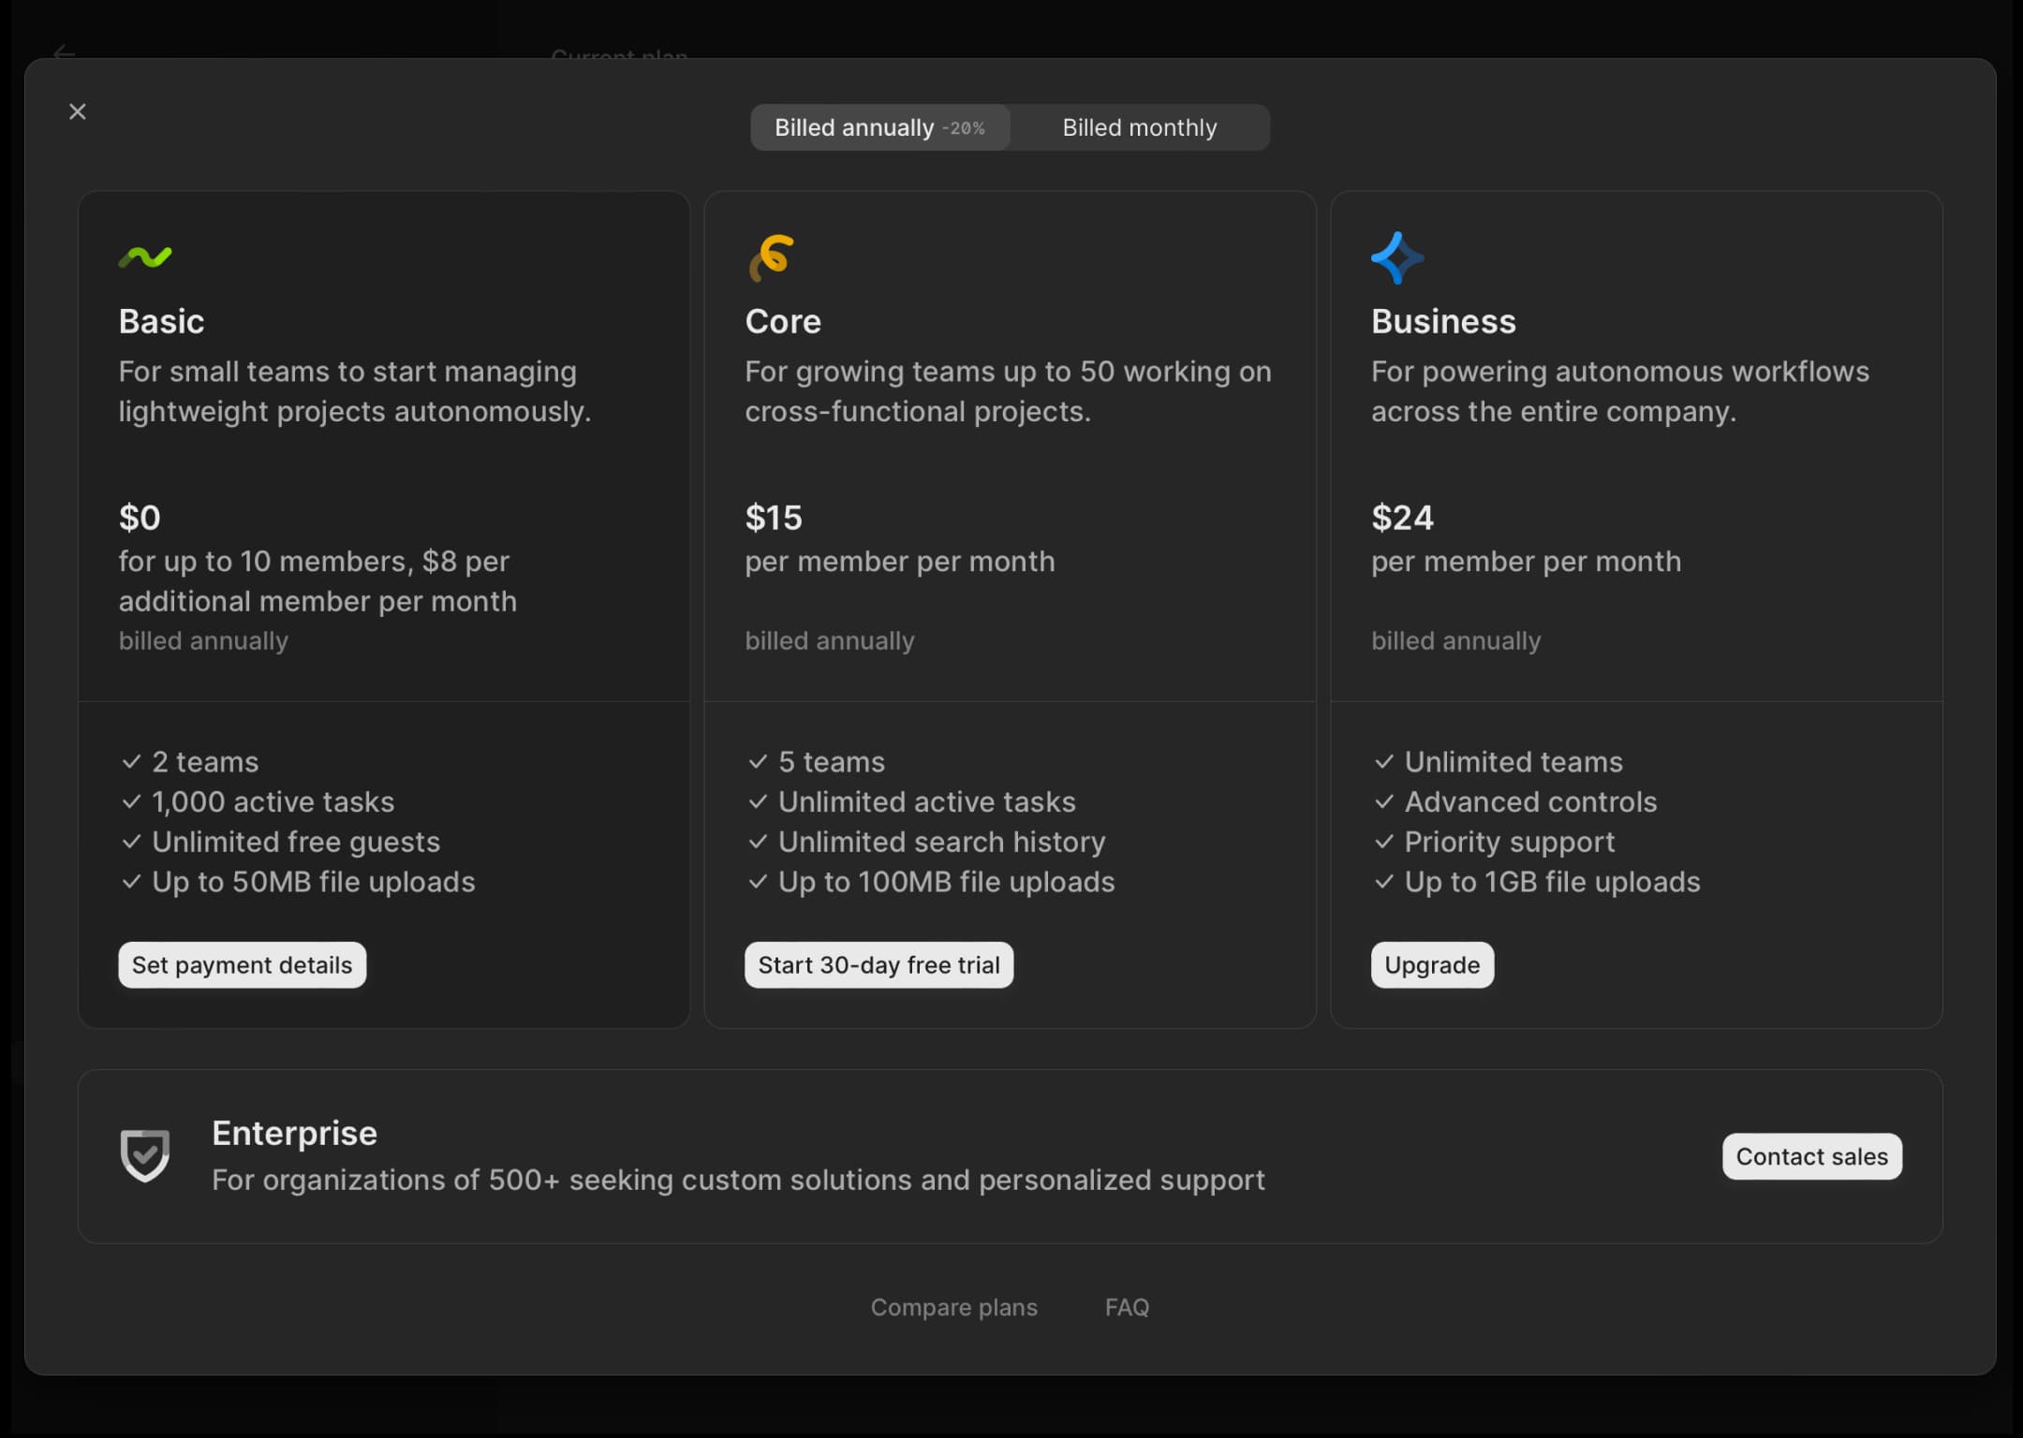The image size is (2023, 1438).
Task: Click checkmark beside '5 teams'
Action: (x=758, y=762)
